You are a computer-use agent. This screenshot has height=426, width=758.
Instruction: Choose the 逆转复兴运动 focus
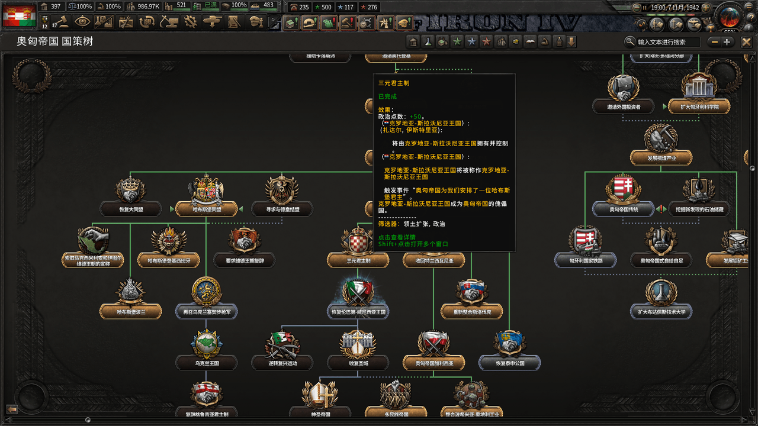coord(282,351)
